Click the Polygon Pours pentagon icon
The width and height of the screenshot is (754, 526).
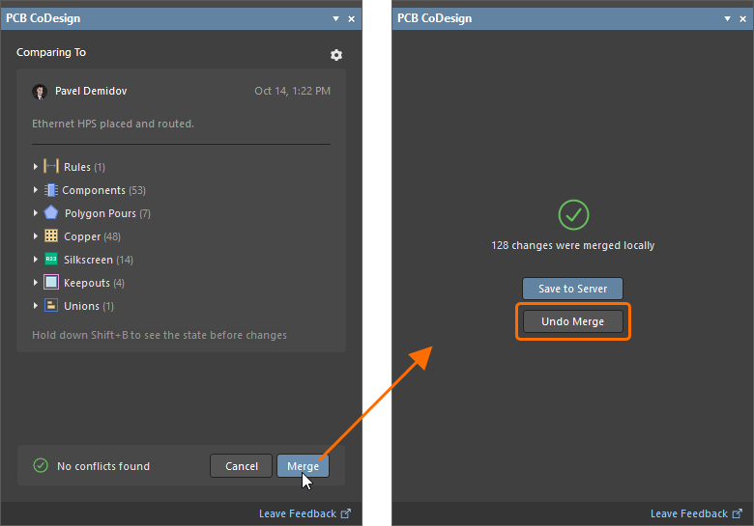(x=51, y=213)
